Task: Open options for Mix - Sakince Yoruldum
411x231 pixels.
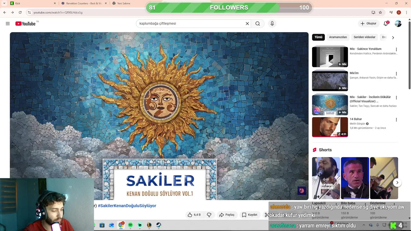Action: 396,49
